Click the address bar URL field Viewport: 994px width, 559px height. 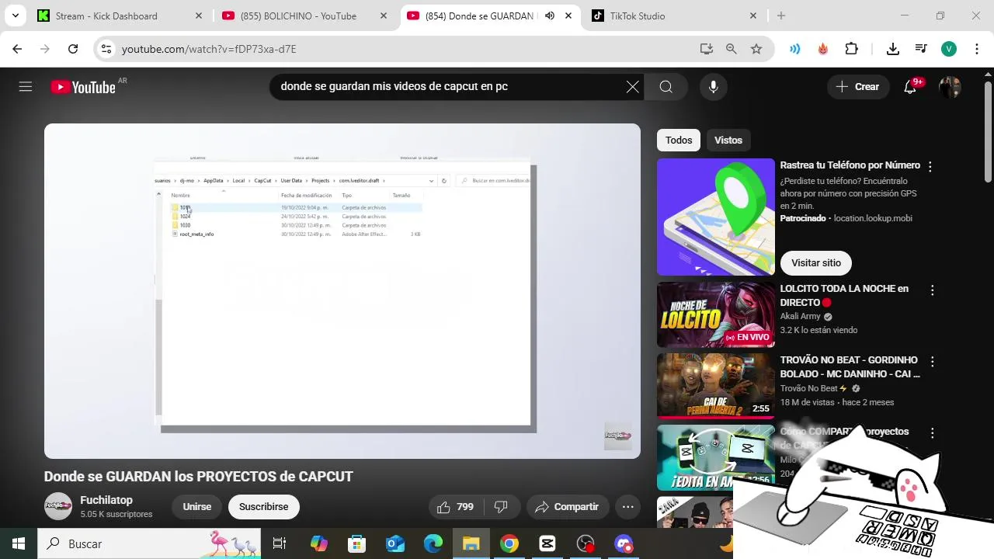404,49
